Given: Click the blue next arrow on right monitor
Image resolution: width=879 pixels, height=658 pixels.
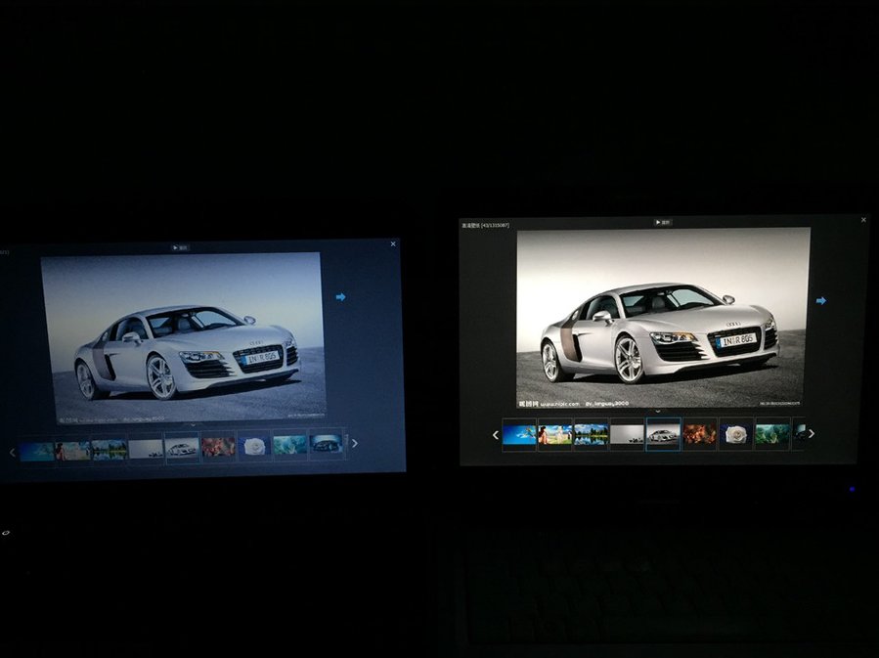Looking at the screenshot, I should (821, 301).
